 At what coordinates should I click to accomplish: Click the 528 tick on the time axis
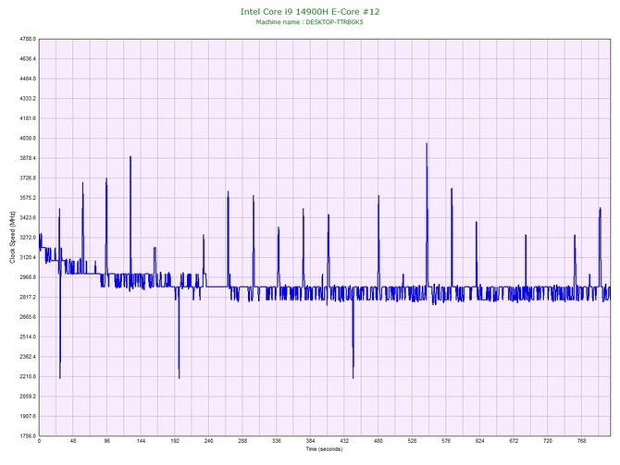click(413, 441)
